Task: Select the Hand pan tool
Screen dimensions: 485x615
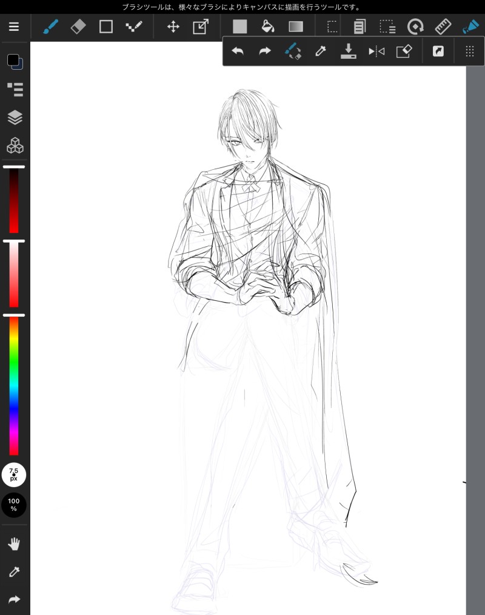Action: [x=14, y=544]
